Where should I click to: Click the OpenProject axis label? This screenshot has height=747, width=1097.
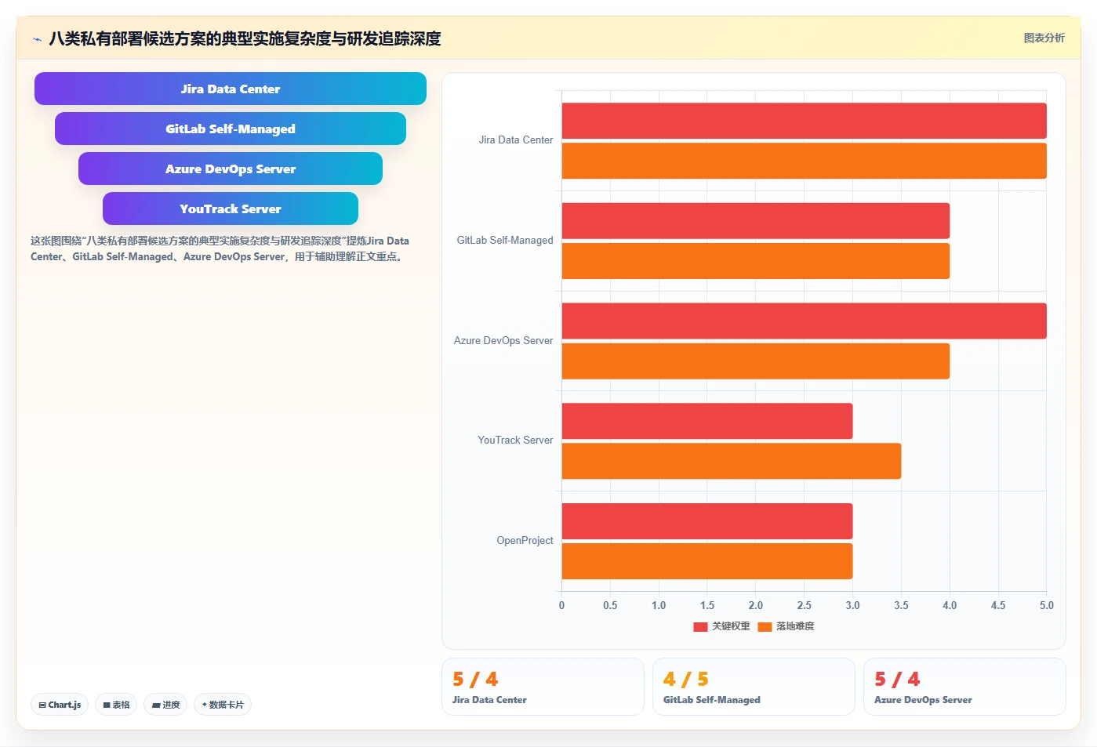coord(525,540)
